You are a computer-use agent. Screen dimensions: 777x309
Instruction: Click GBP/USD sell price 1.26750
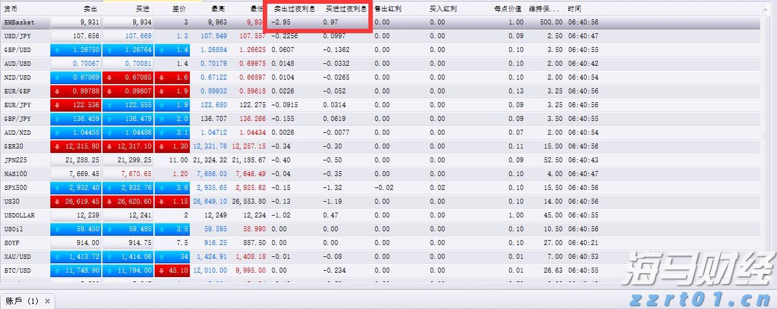[75, 50]
